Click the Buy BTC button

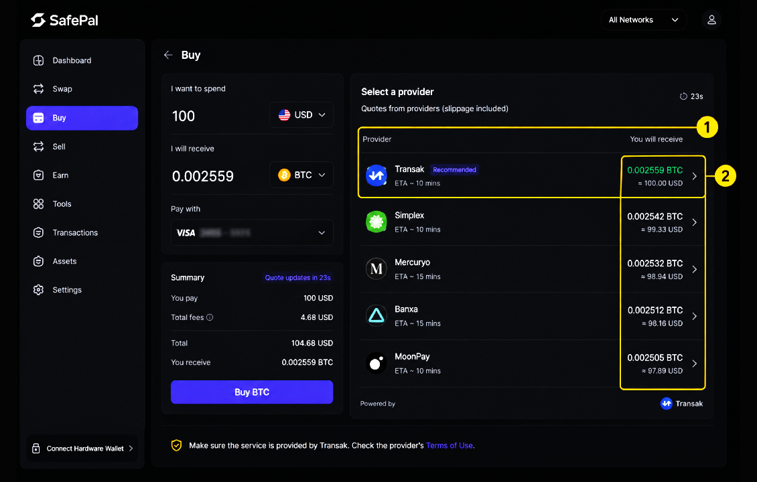point(252,392)
